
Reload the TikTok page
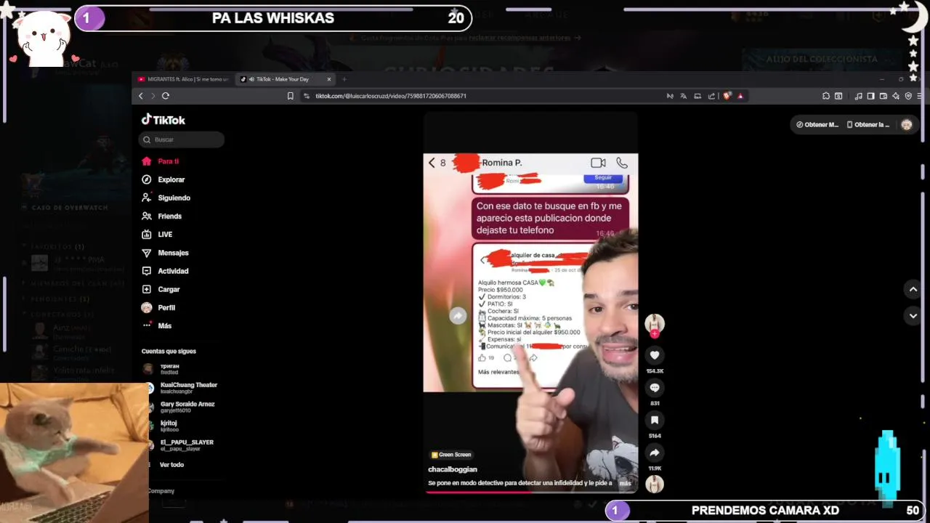pyautogui.click(x=166, y=96)
